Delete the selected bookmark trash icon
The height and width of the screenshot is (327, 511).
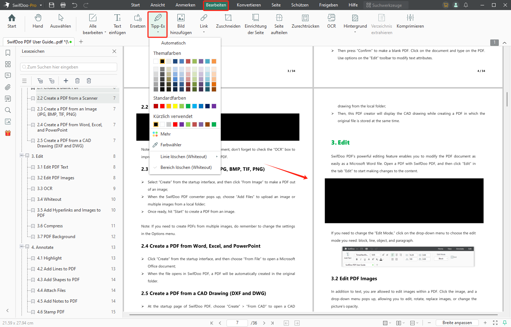[x=77, y=81]
